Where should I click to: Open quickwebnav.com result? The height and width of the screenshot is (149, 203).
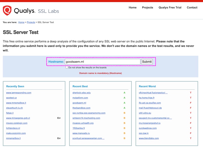(x=148, y=128)
